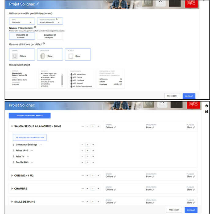The image size is (214, 214).
Task: Edit Salle de bains Gamme Céliane
Action: coord(115,203)
